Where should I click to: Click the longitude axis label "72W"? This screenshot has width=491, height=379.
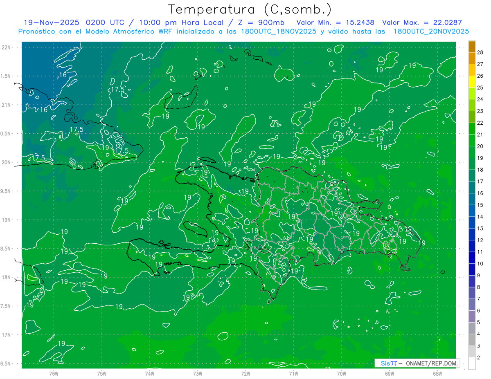pyautogui.click(x=245, y=374)
